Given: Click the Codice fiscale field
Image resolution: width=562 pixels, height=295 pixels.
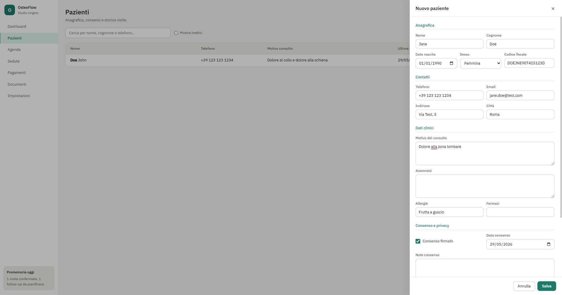Looking at the screenshot, I should [x=529, y=63].
